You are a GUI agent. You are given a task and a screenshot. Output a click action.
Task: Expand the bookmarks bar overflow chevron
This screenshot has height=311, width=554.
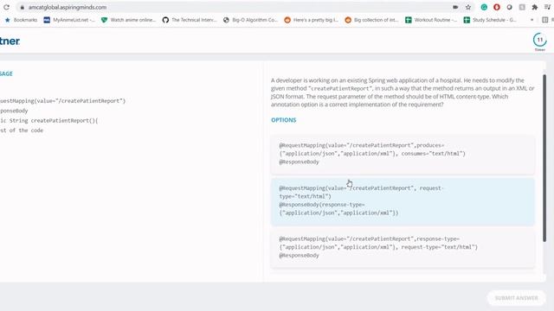tap(531, 20)
